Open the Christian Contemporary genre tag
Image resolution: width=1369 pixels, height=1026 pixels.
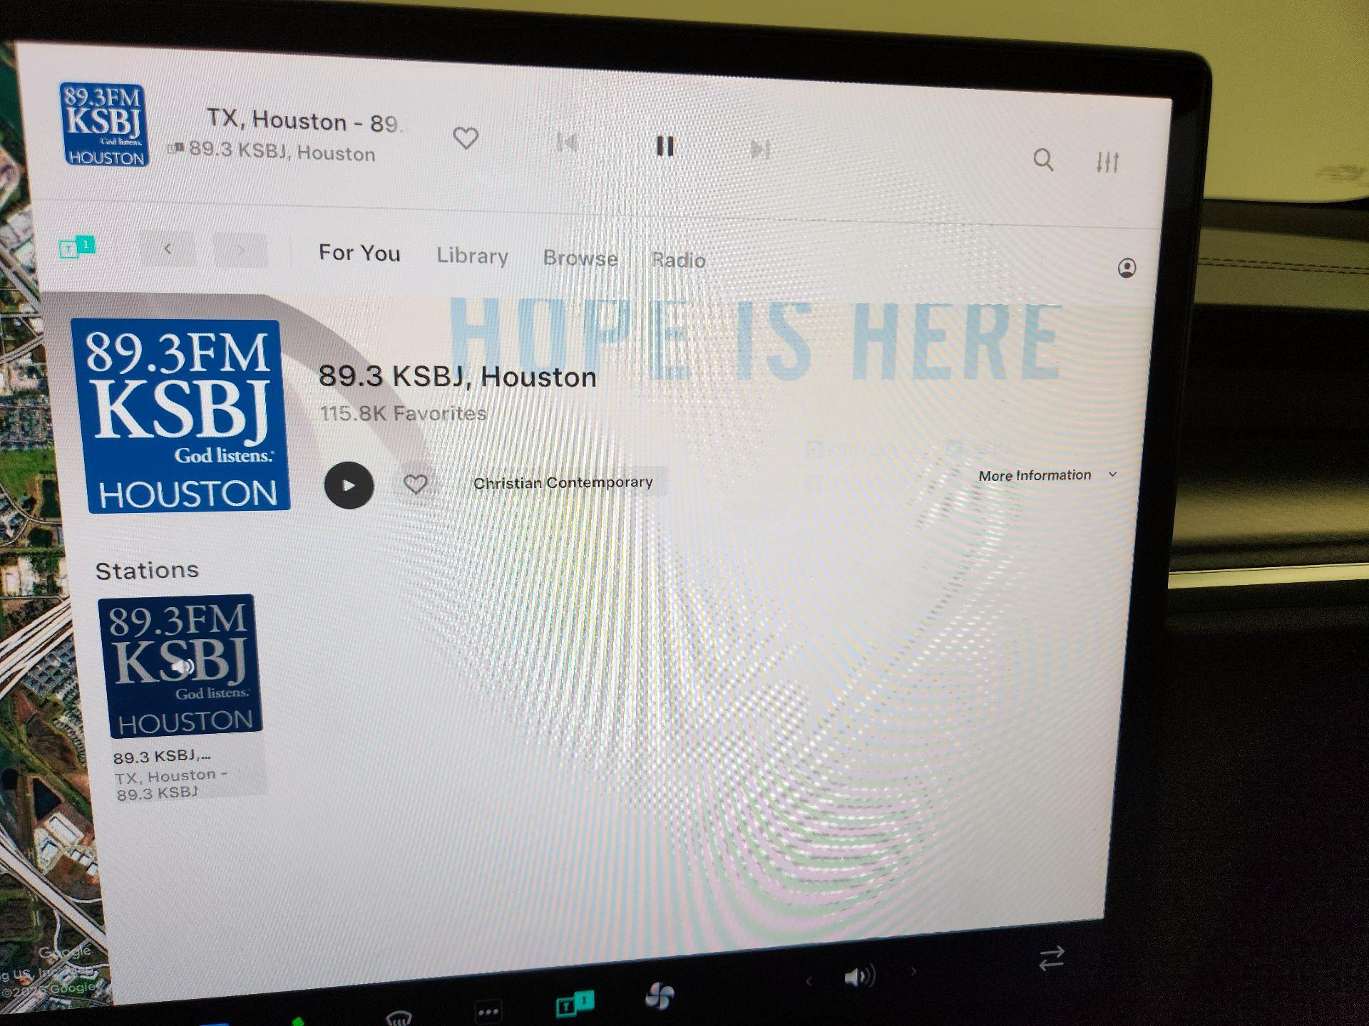tap(563, 482)
